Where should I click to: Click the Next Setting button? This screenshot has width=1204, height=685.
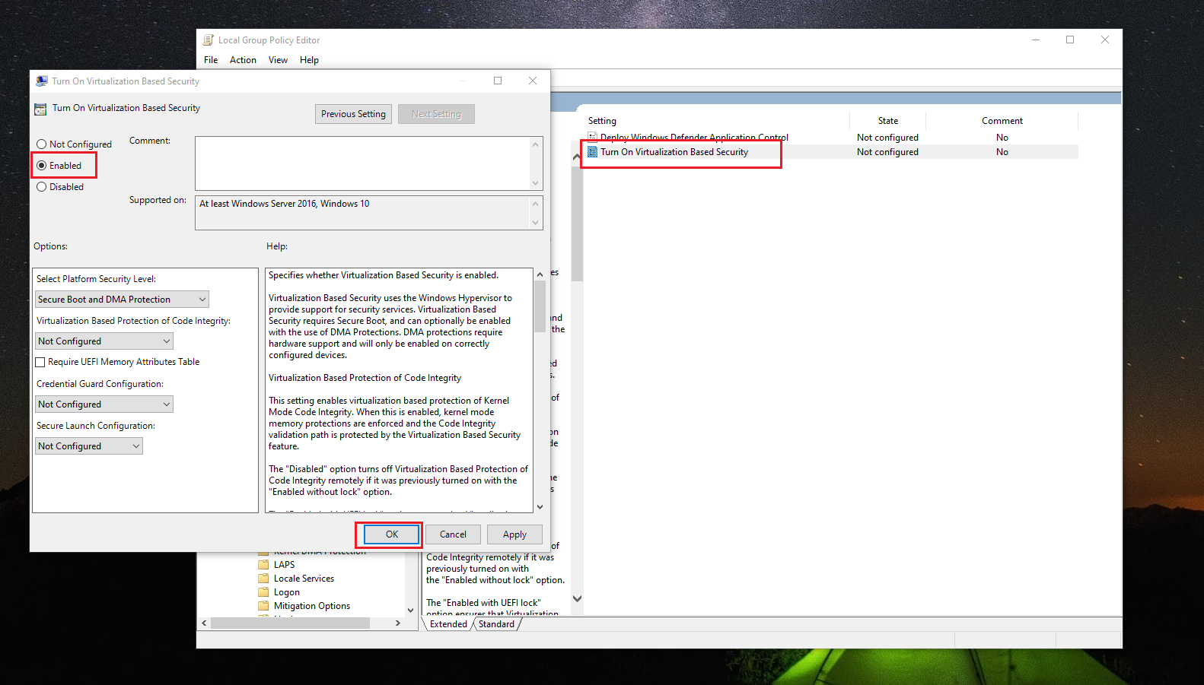point(436,114)
